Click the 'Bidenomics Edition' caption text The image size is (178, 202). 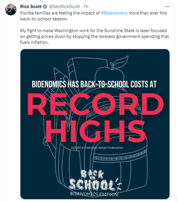pyautogui.click(x=94, y=194)
